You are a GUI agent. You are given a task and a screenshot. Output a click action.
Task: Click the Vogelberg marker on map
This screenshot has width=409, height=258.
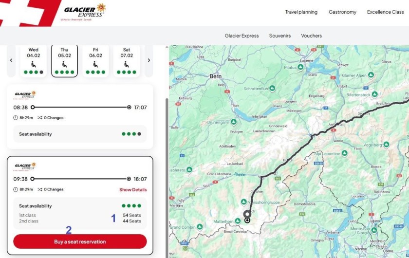(x=386, y=144)
